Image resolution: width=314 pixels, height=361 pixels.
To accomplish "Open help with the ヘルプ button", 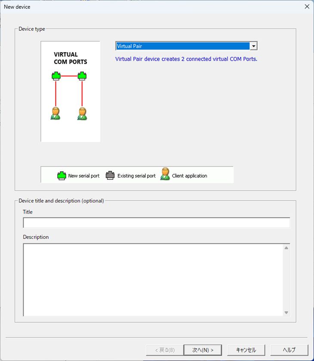I will pyautogui.click(x=289, y=350).
